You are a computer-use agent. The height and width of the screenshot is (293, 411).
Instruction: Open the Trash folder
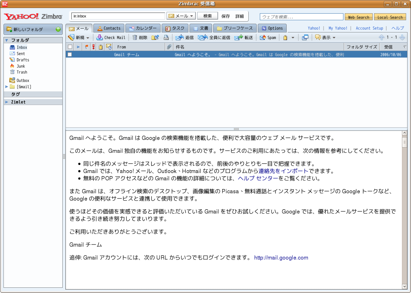click(22, 72)
